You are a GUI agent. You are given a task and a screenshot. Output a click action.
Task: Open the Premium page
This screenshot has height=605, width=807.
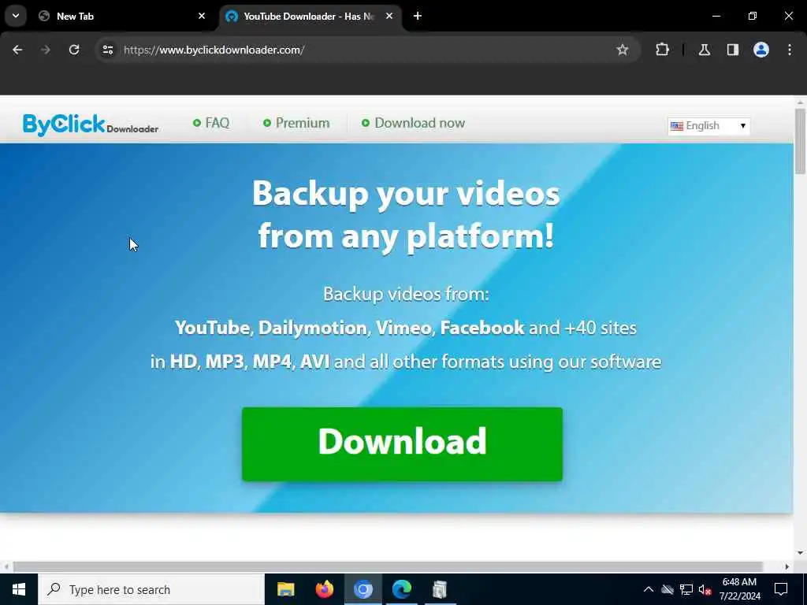[x=296, y=123]
